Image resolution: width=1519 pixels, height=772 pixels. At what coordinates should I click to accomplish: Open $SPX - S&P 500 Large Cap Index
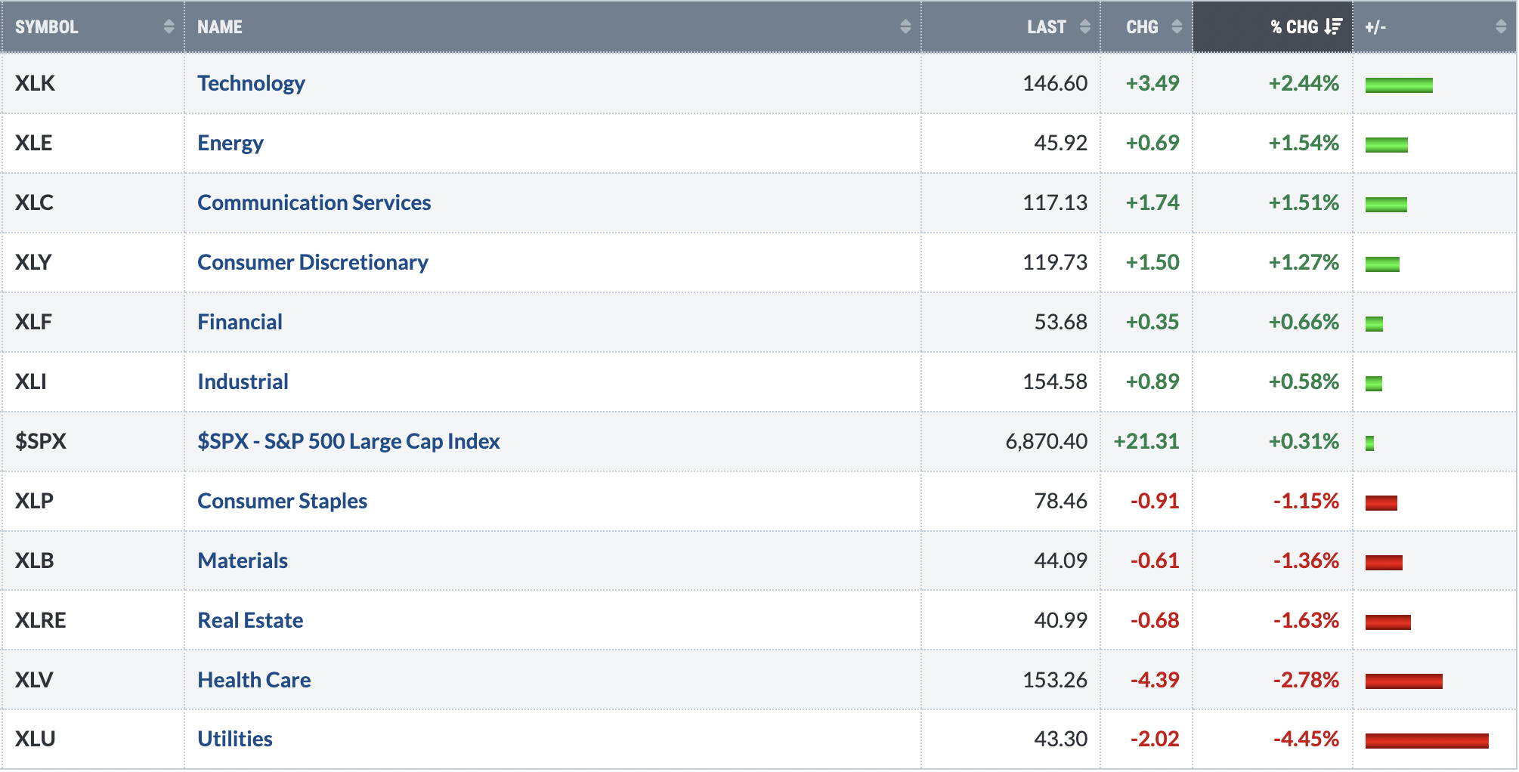tap(348, 441)
